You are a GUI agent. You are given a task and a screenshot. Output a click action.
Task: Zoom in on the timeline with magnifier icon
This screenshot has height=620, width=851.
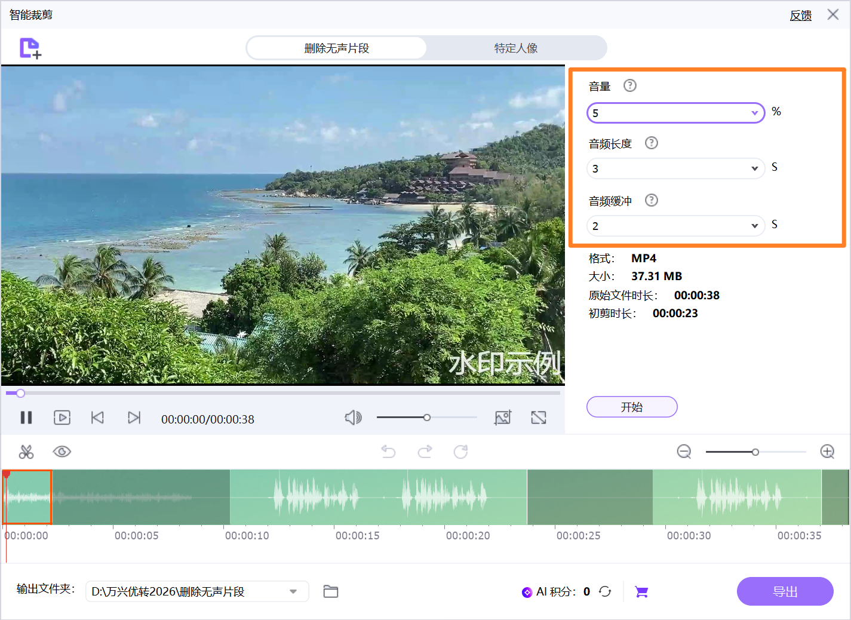[828, 452]
